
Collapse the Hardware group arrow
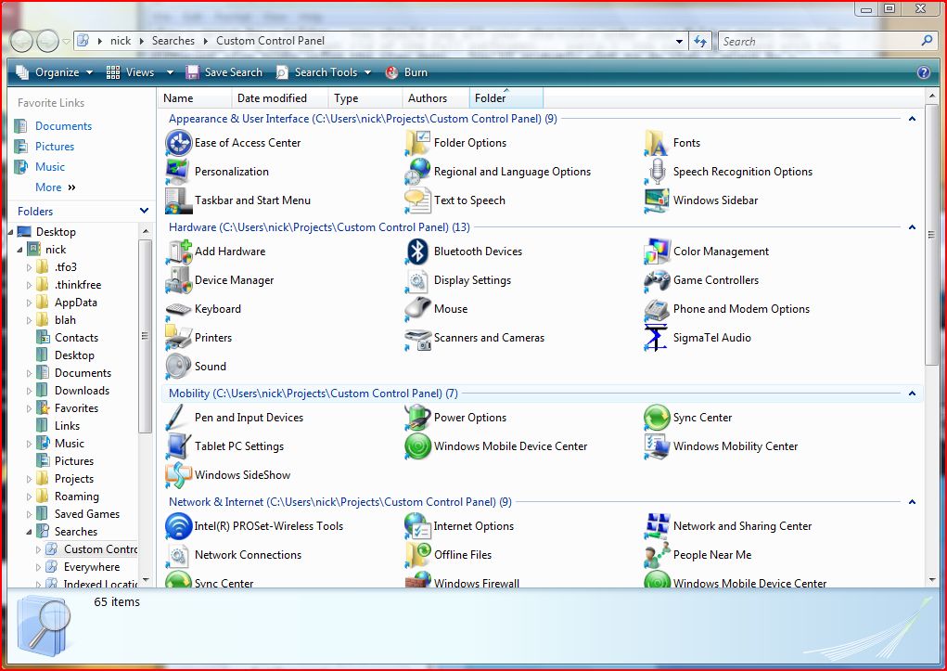coord(912,228)
